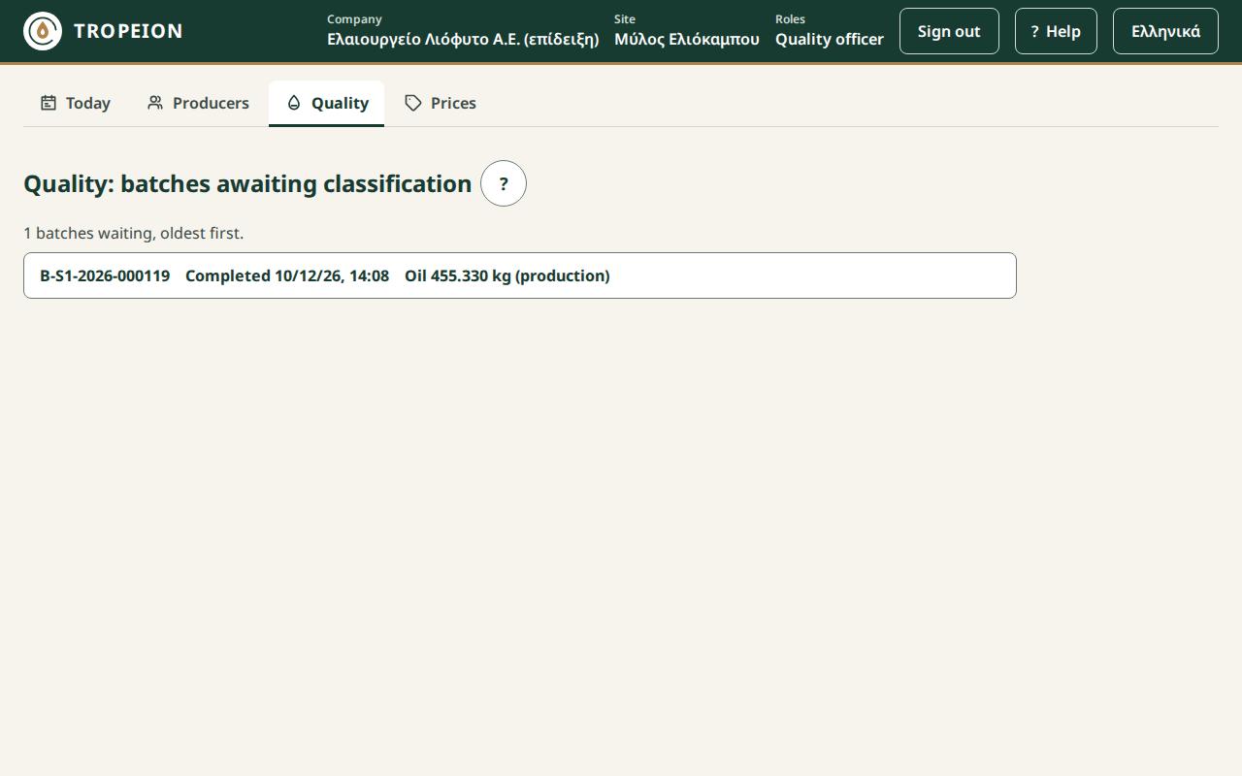Click company name Ελαιουργείο Λιόφυτο Α.Ε. (επίδειξη)
Viewport: 1242px width, 776px height.
click(463, 40)
